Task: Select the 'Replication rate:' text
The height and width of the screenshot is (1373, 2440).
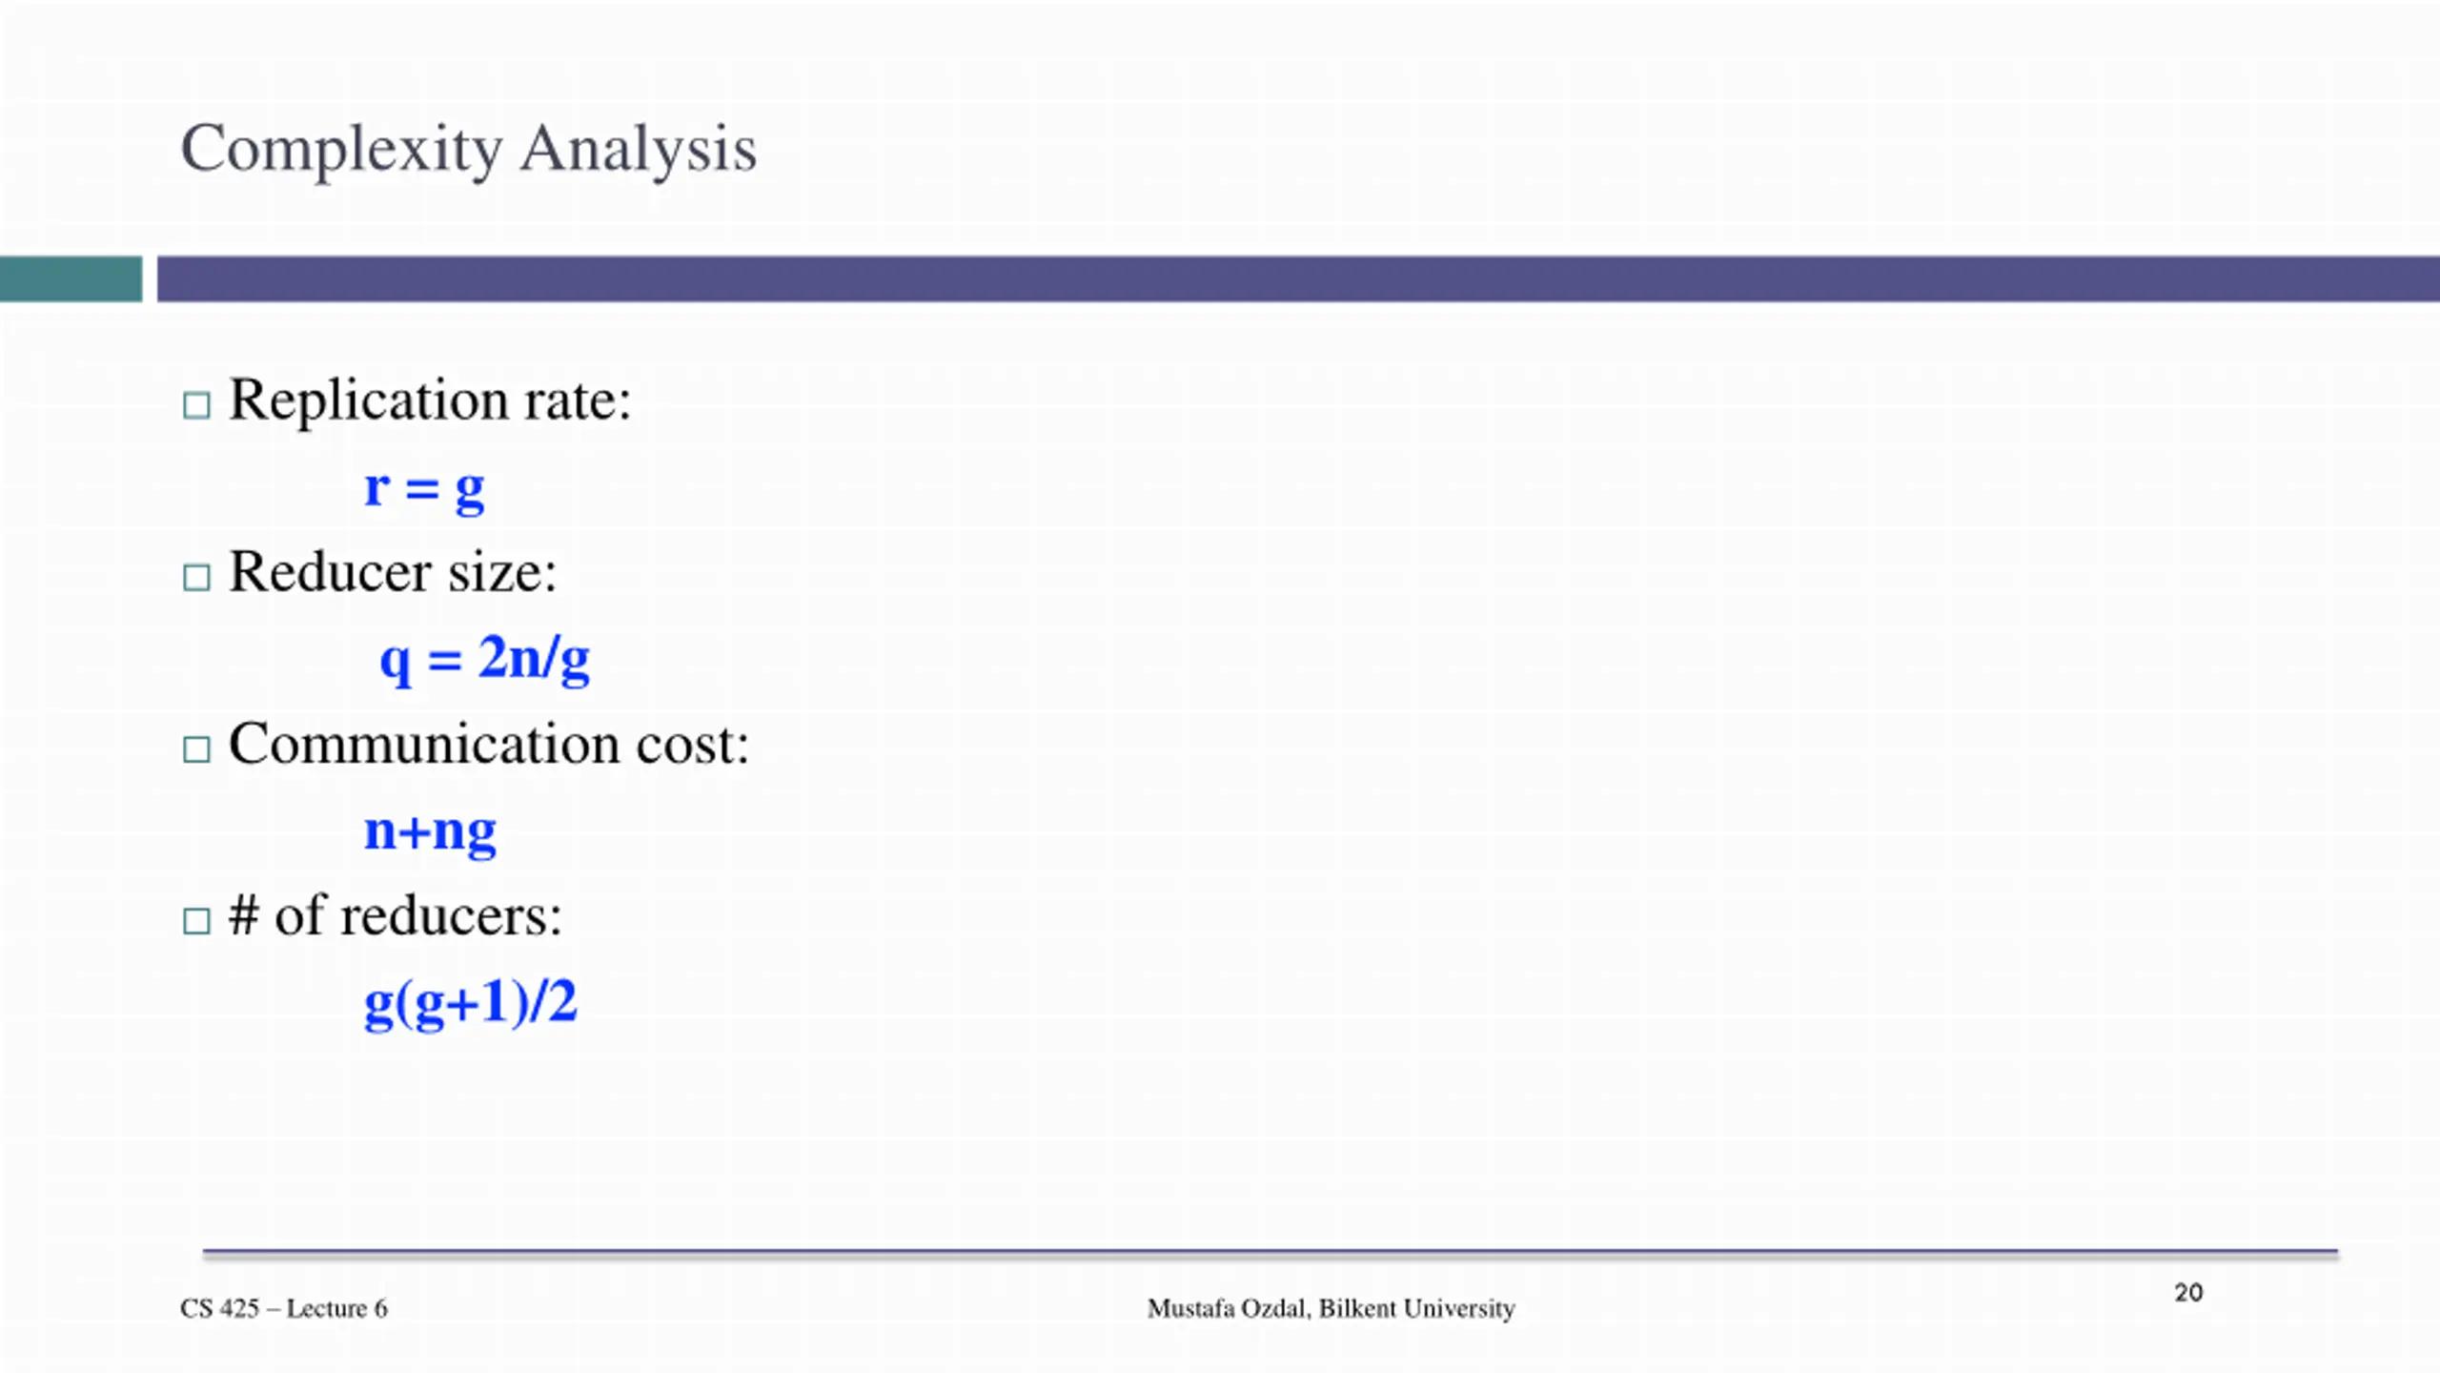Action: point(430,400)
